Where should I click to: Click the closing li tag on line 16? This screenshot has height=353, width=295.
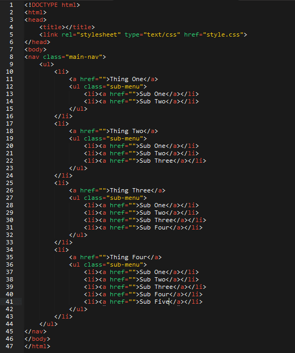(63, 117)
